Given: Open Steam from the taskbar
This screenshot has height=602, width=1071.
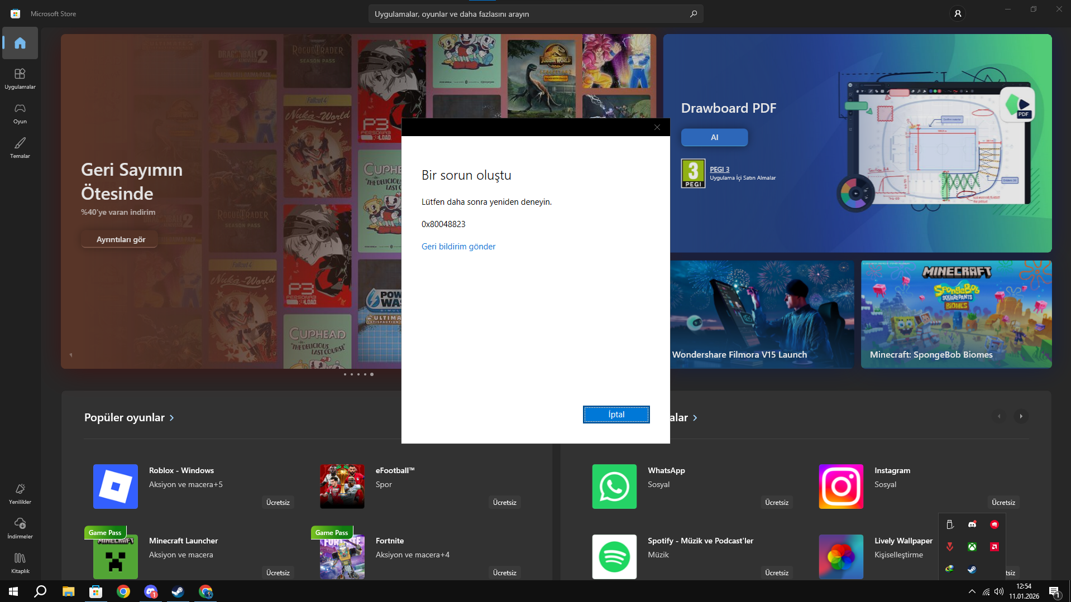Looking at the screenshot, I should (x=178, y=591).
